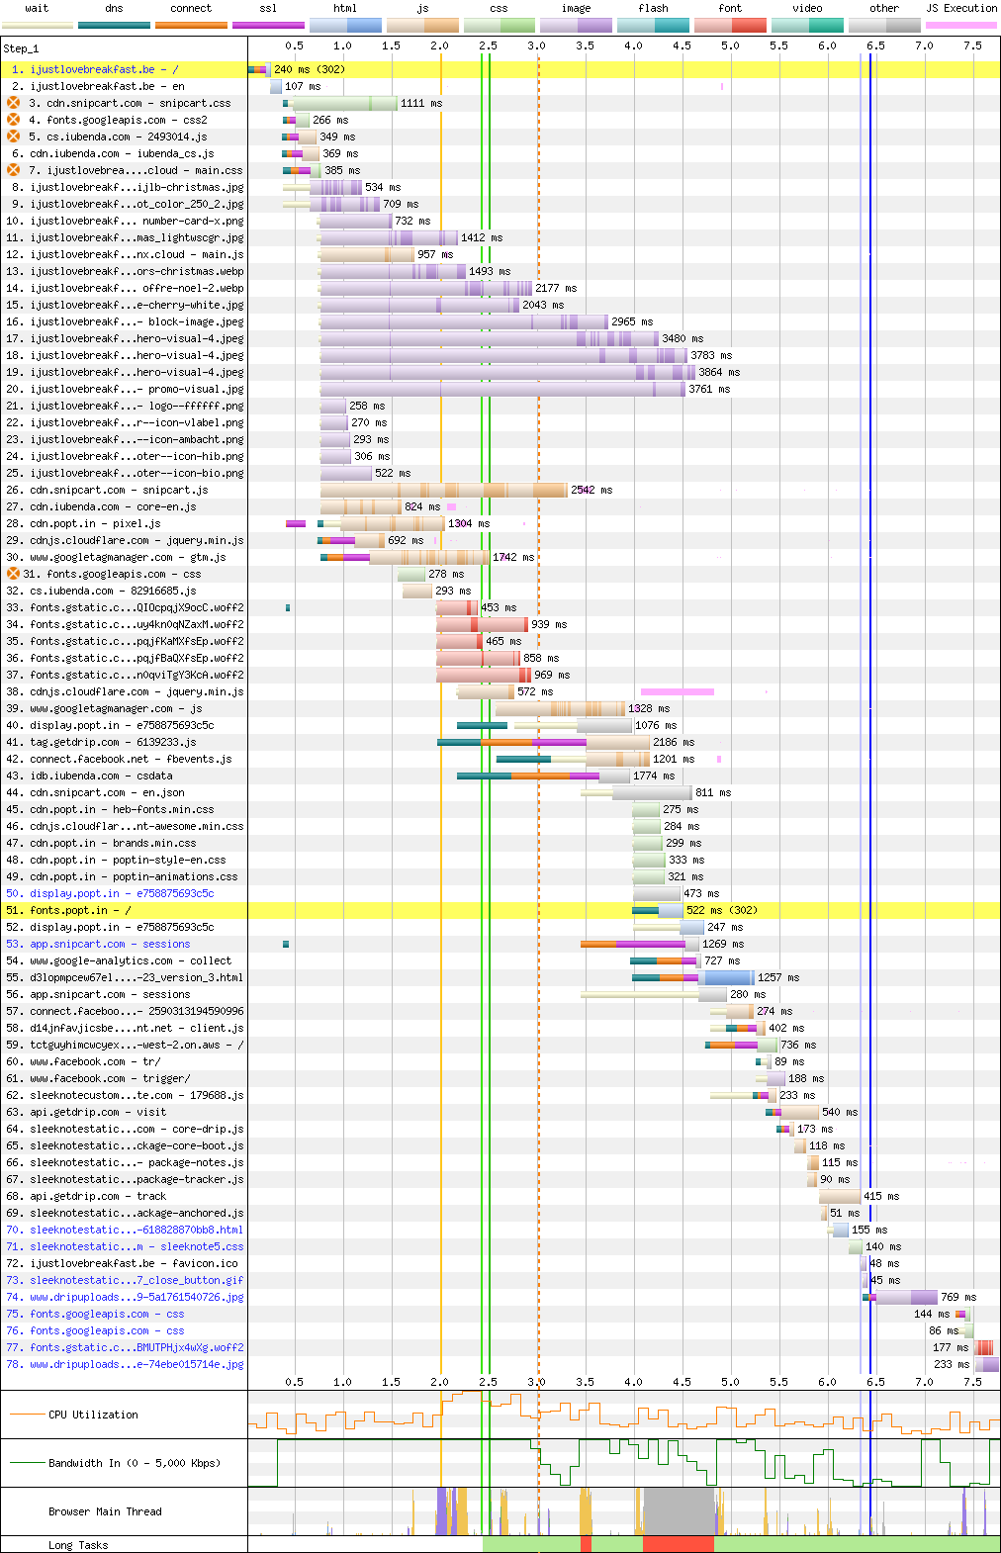This screenshot has width=1001, height=1553.
Task: Click the font legend color swatch
Action: click(731, 25)
